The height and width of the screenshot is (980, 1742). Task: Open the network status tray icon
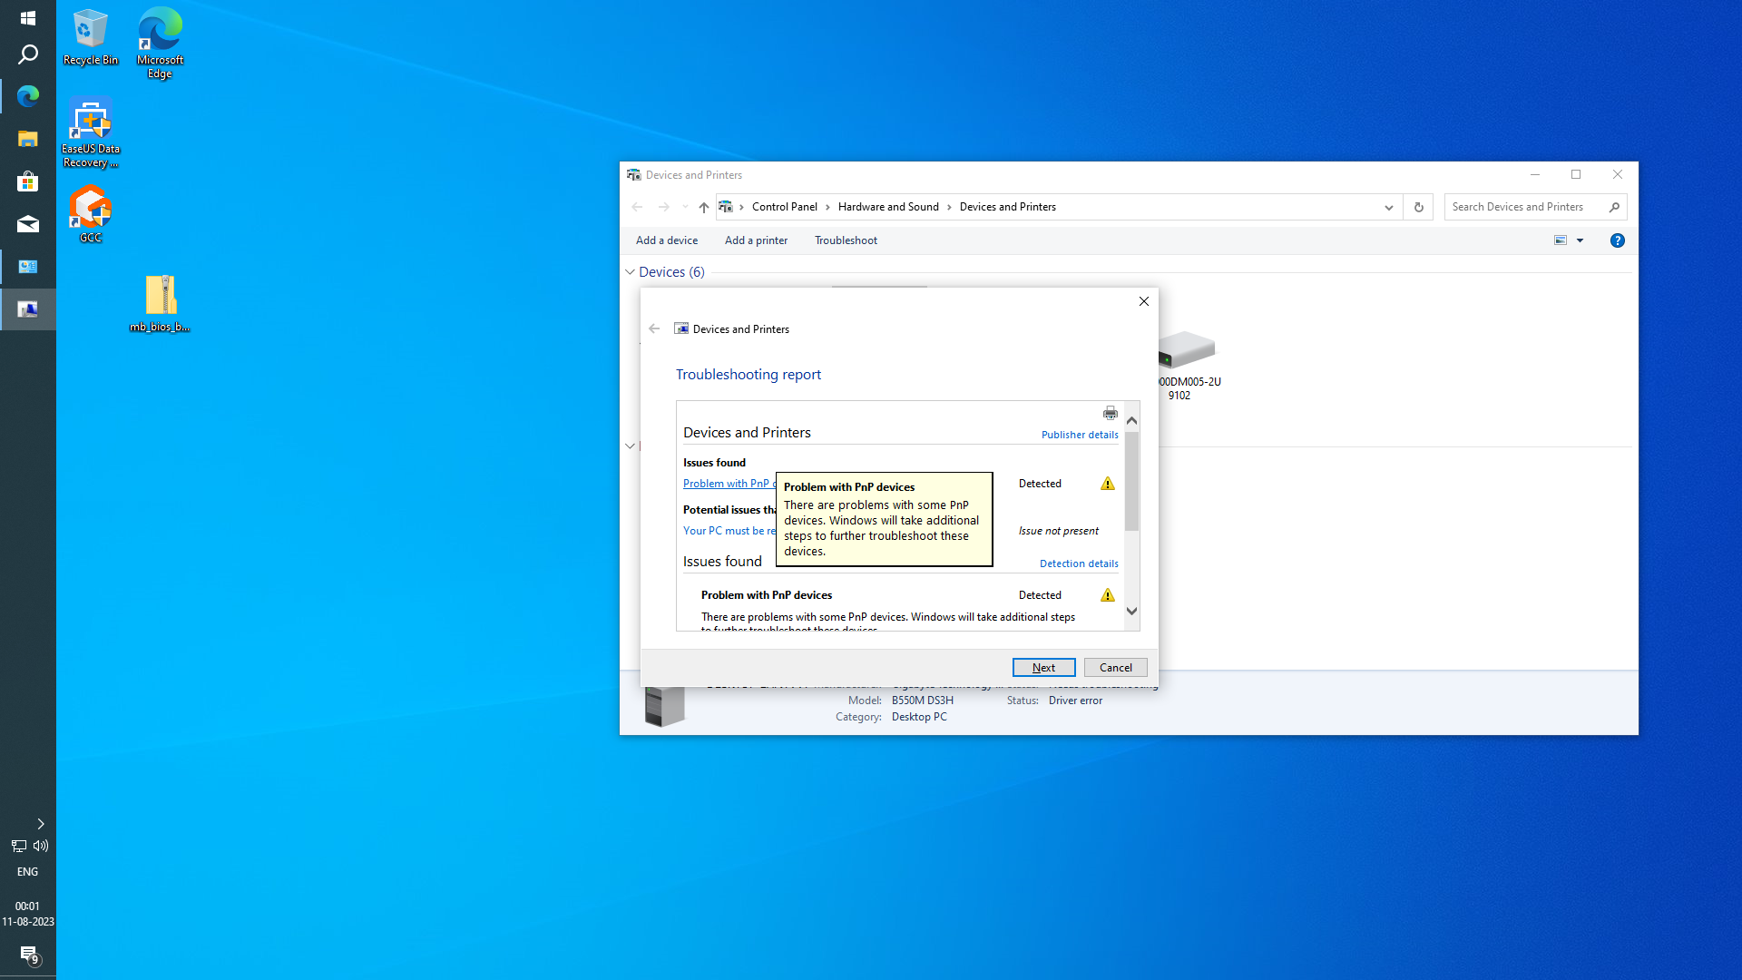point(18,846)
